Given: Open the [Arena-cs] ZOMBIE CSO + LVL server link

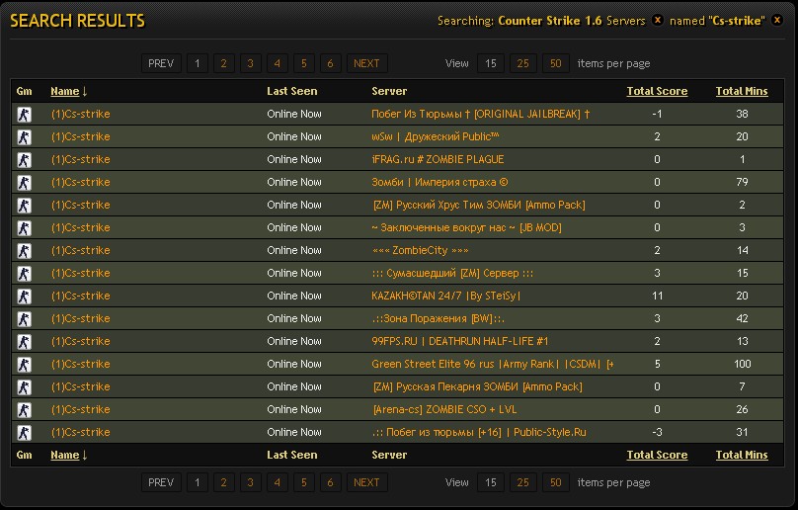Looking at the screenshot, I should tap(444, 410).
